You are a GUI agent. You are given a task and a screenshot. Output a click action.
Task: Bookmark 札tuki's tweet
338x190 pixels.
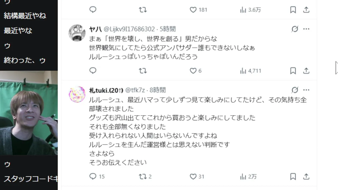(x=293, y=176)
